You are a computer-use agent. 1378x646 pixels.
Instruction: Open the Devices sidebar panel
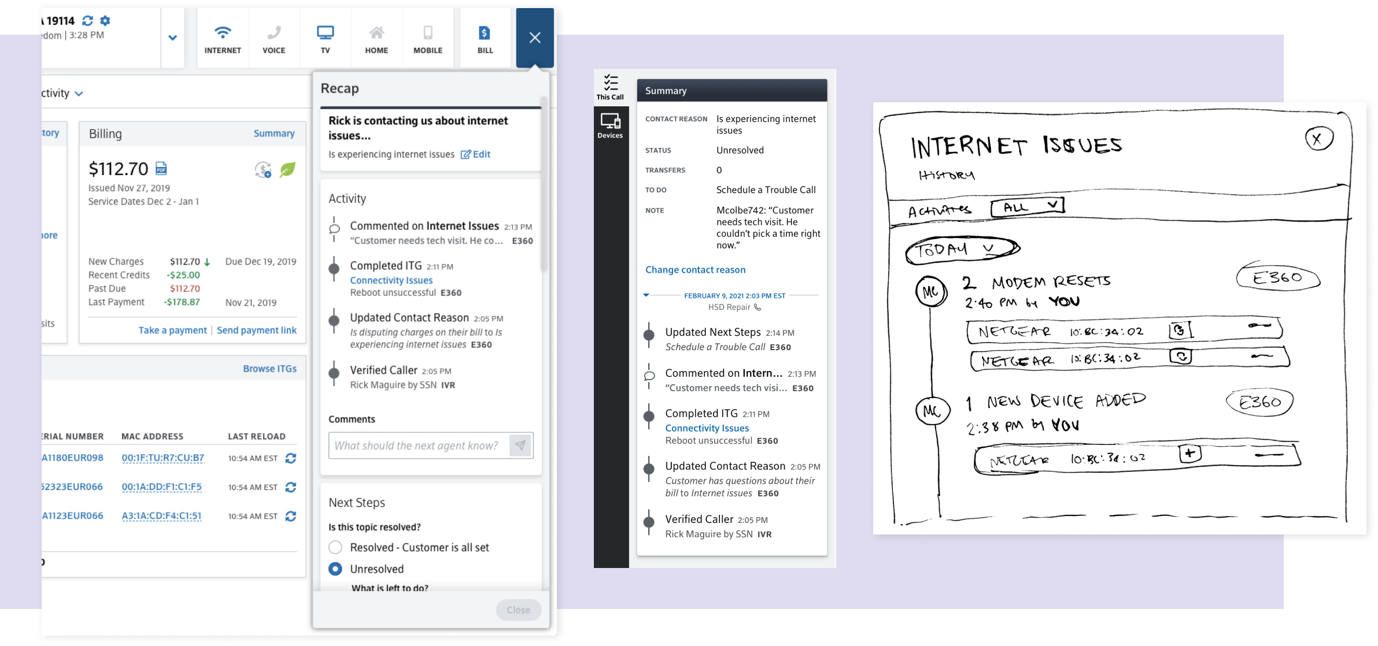tap(610, 125)
